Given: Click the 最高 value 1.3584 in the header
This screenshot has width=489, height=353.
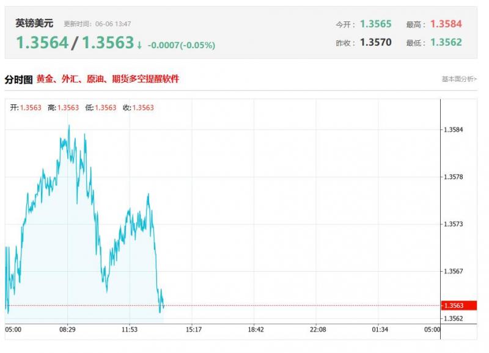Looking at the screenshot, I should tap(446, 24).
